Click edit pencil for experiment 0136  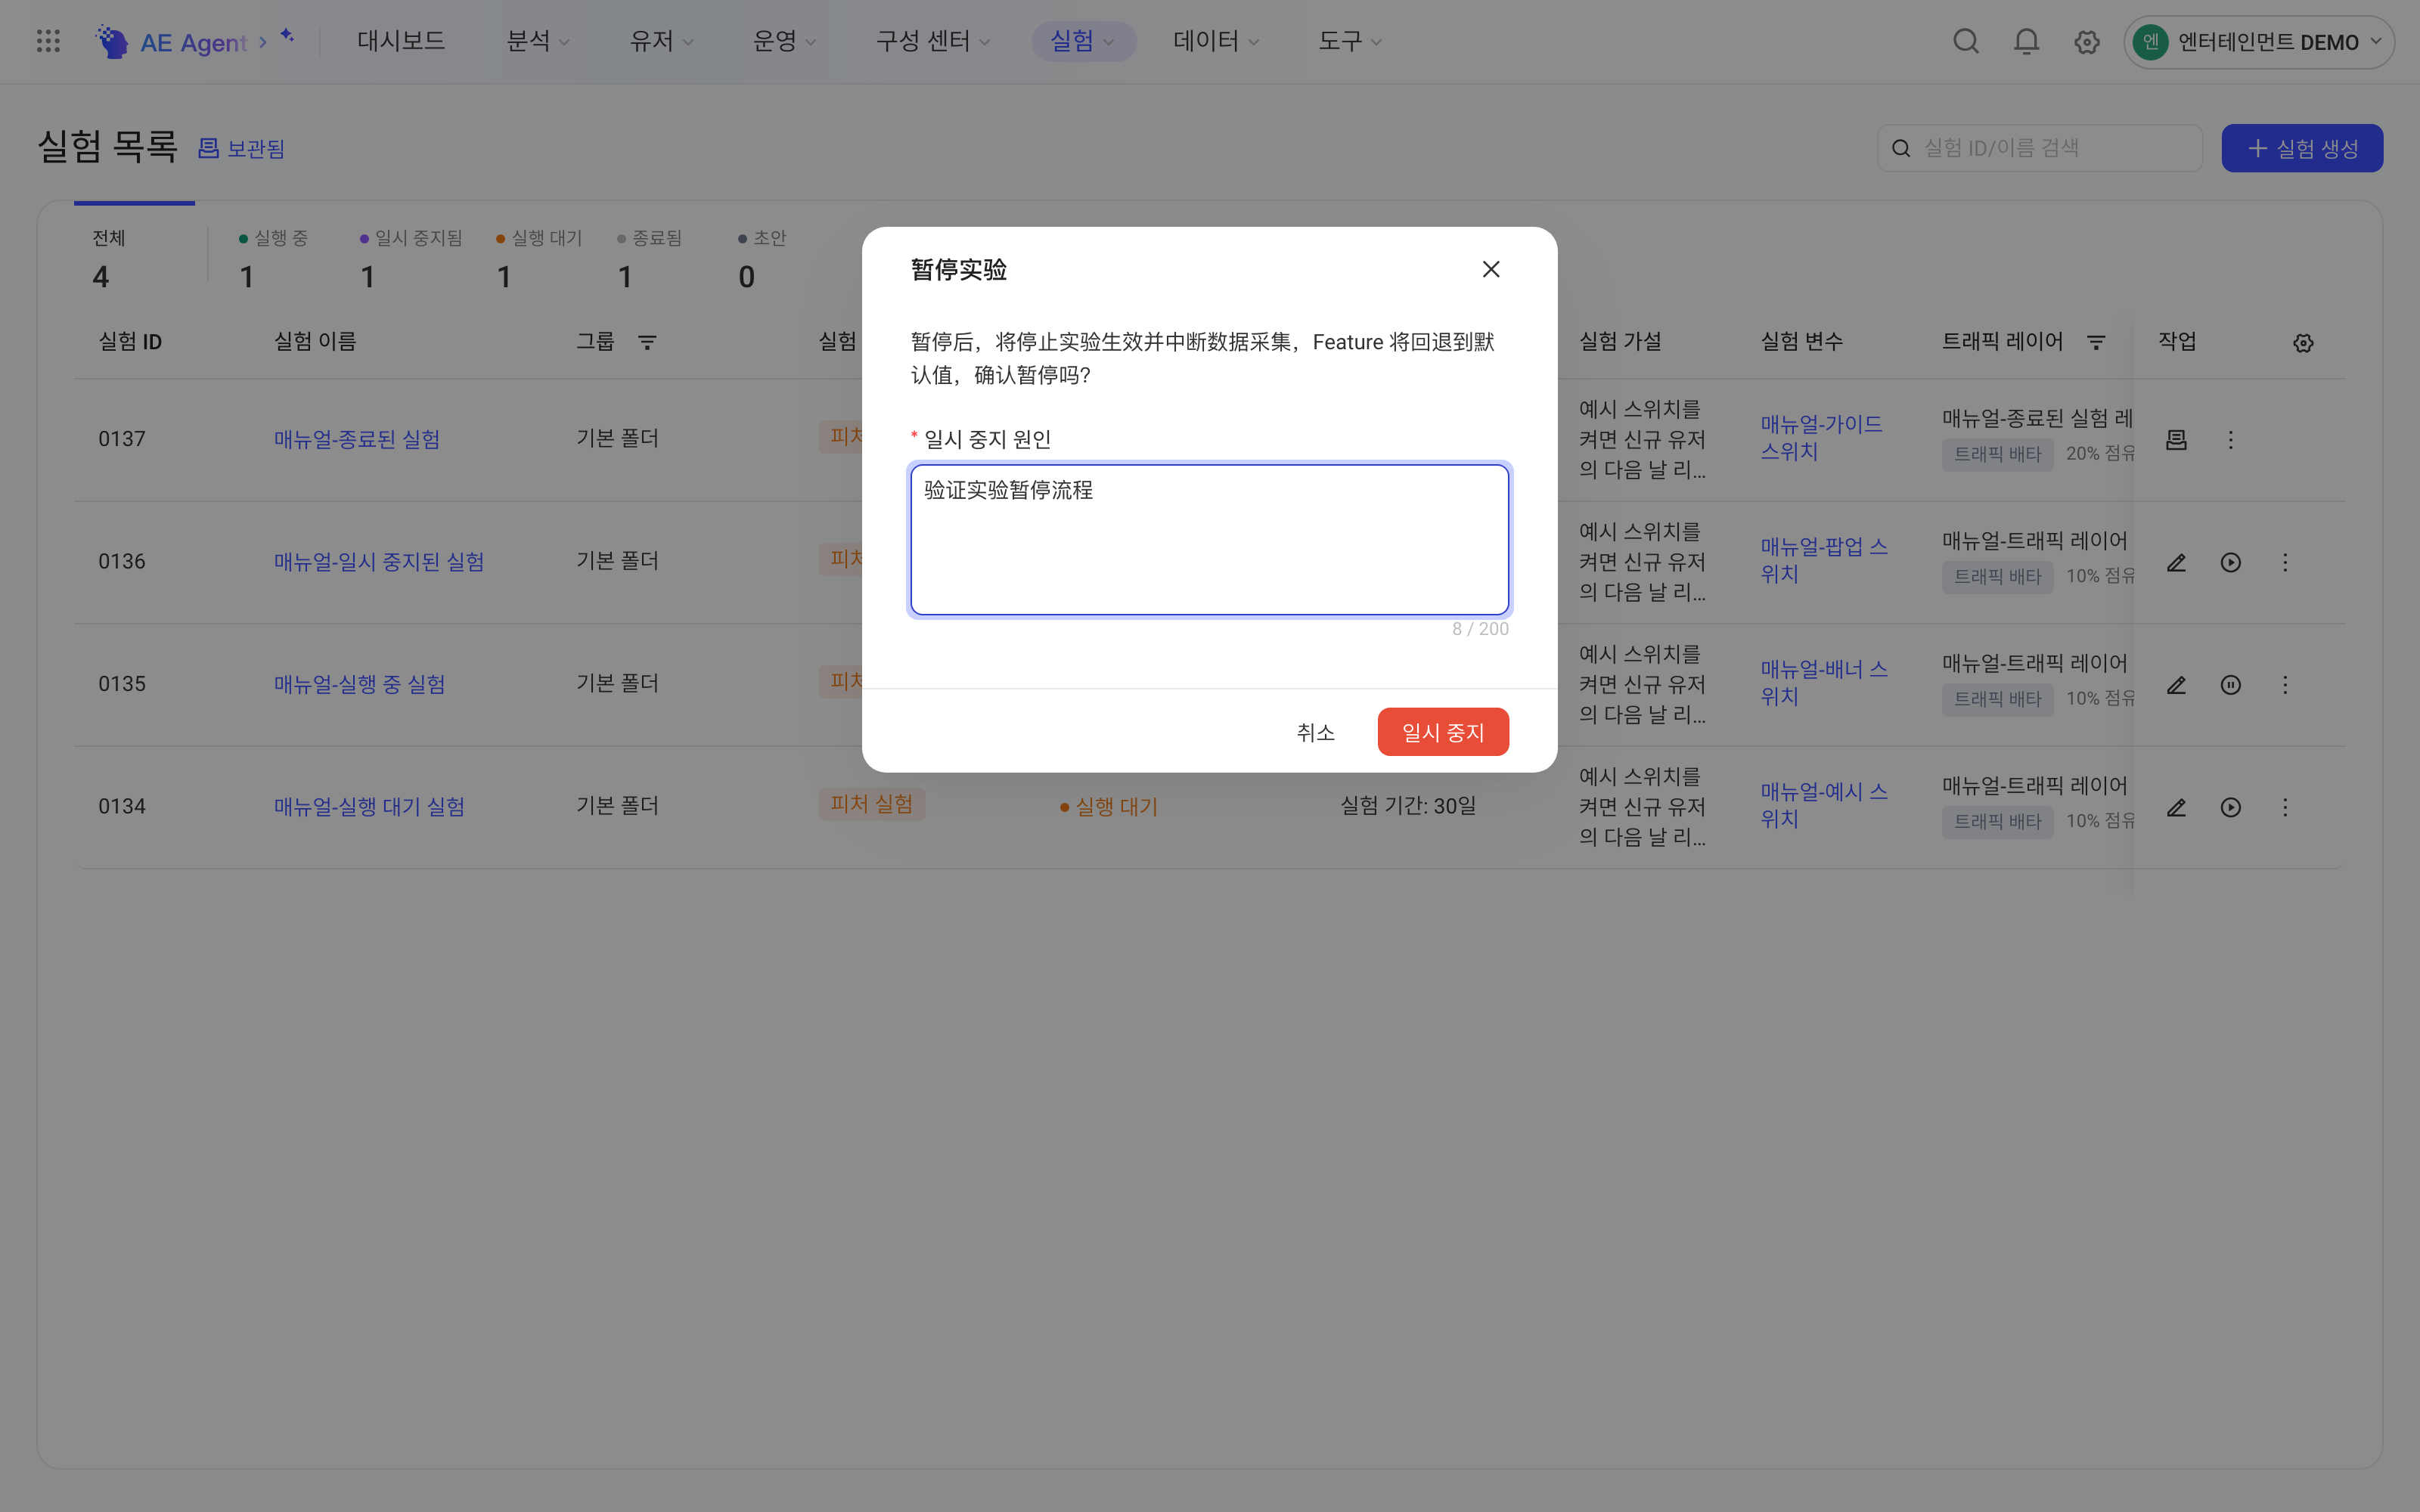[x=2176, y=562]
